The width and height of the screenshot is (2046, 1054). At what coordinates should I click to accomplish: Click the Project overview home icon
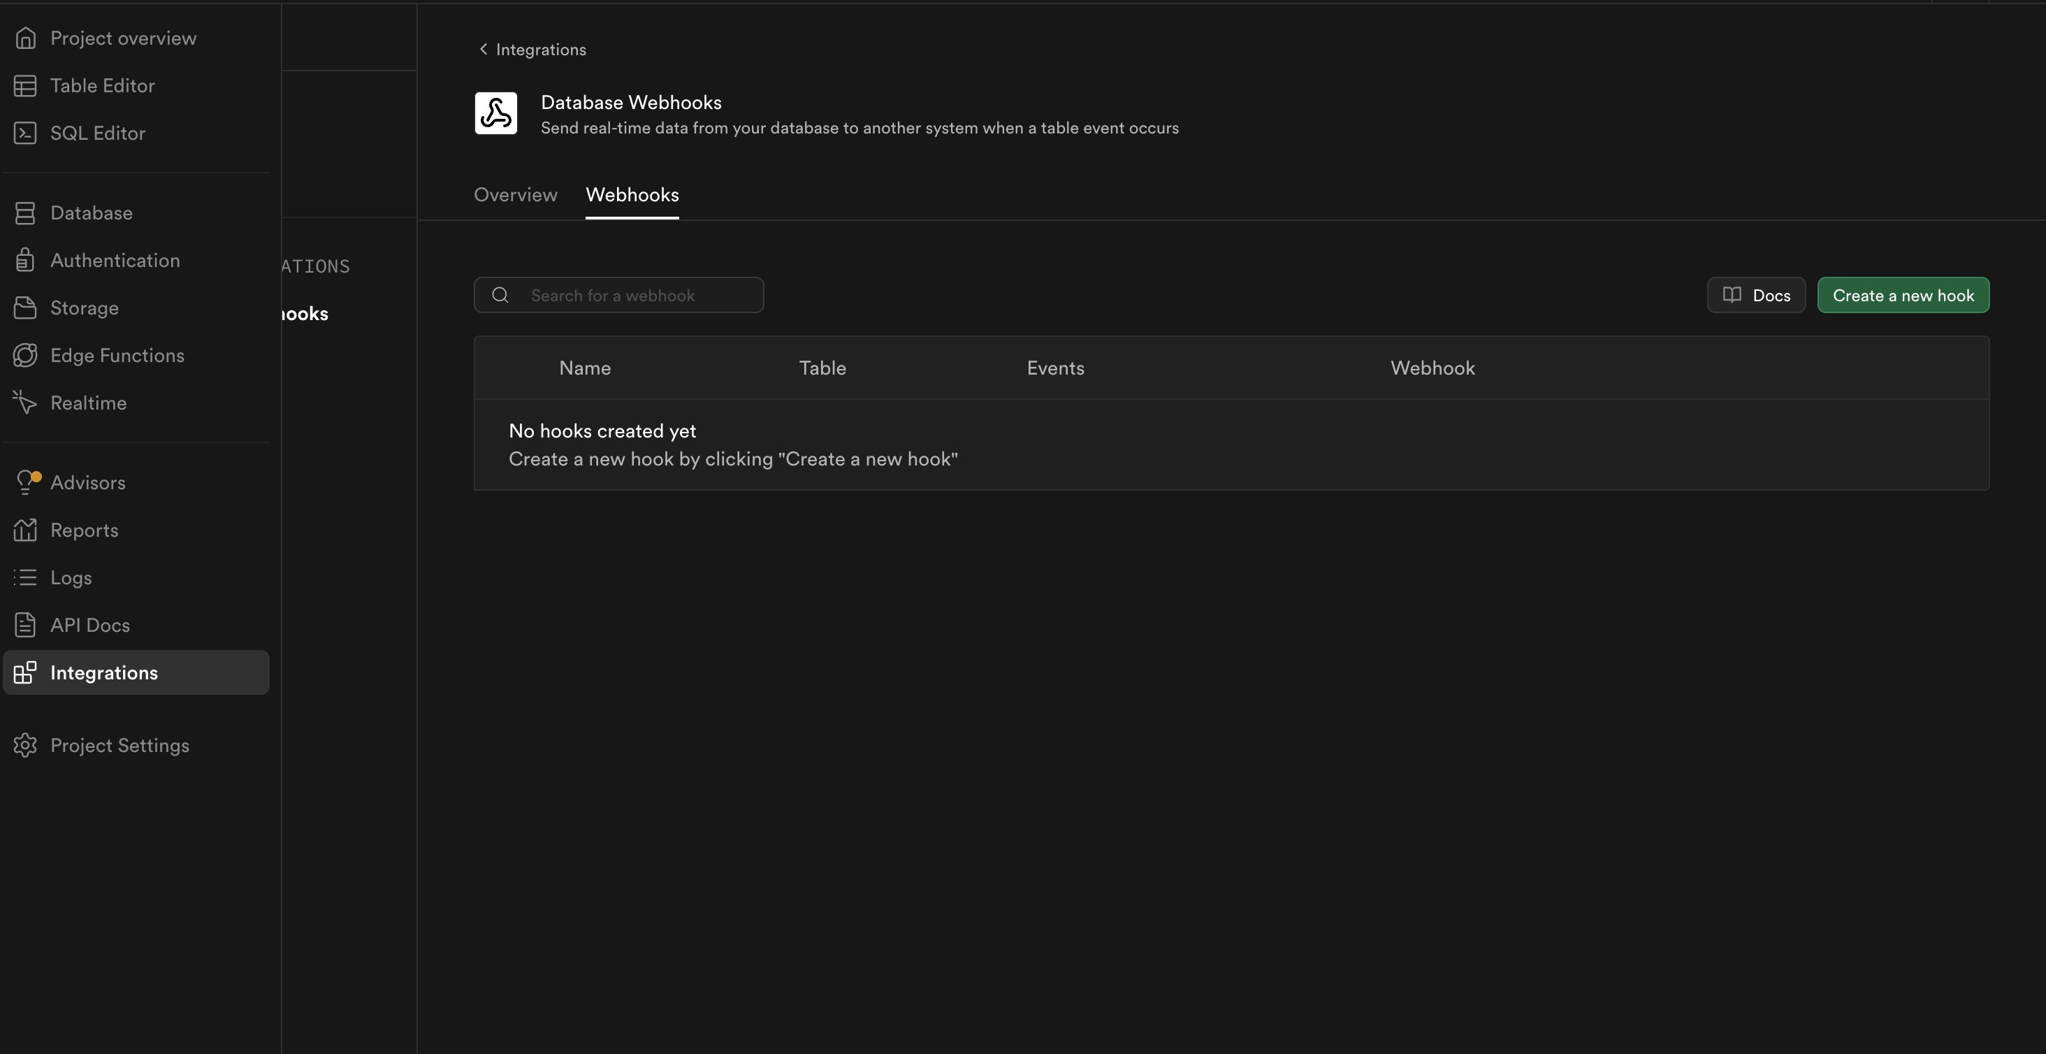click(25, 38)
